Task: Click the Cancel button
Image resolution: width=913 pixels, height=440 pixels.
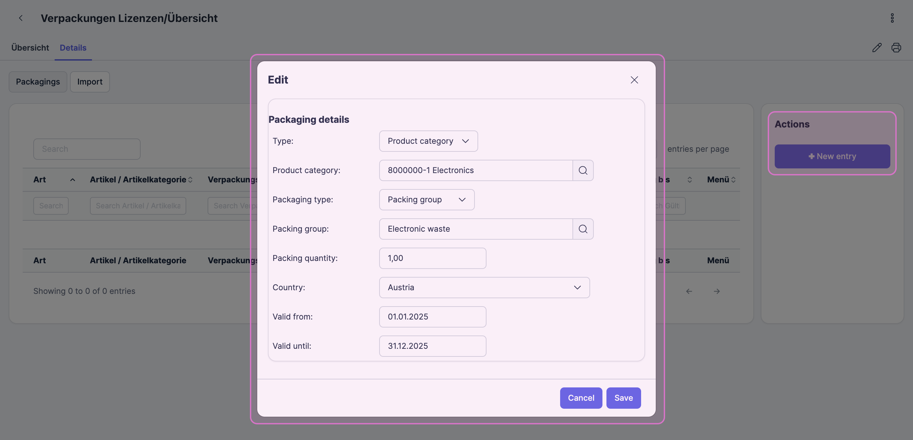Action: 581,398
